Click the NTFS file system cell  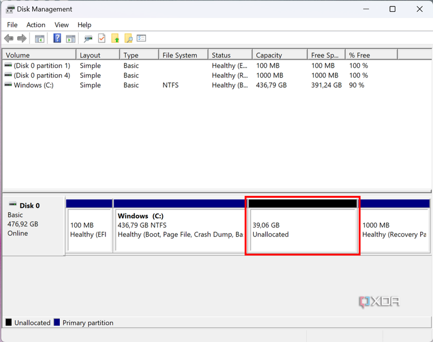[171, 85]
